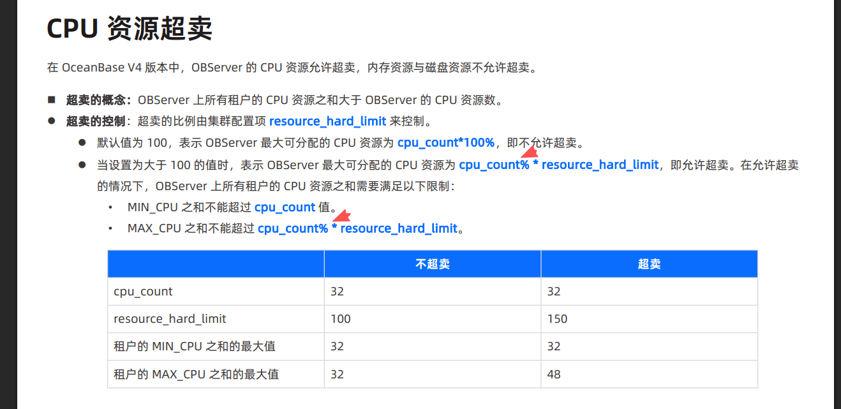This screenshot has width=841, height=409.
Task: Click the blue cpu_count text in MIN_CPU line
Action: 285,207
